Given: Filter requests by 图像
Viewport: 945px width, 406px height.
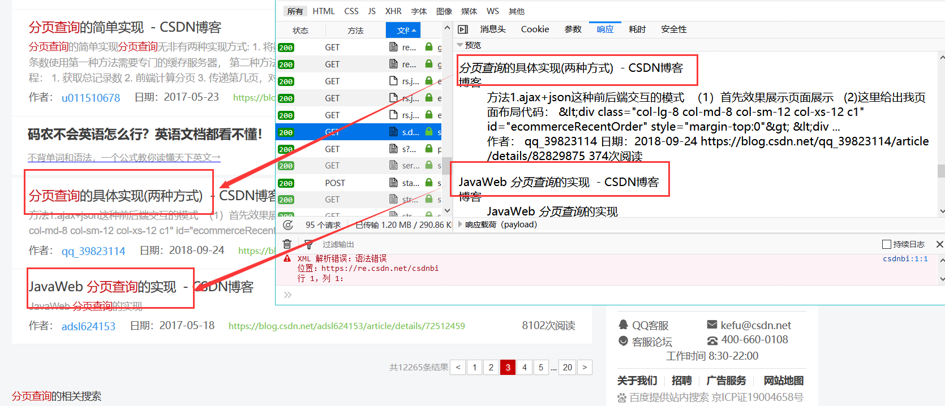Looking at the screenshot, I should coord(444,11).
